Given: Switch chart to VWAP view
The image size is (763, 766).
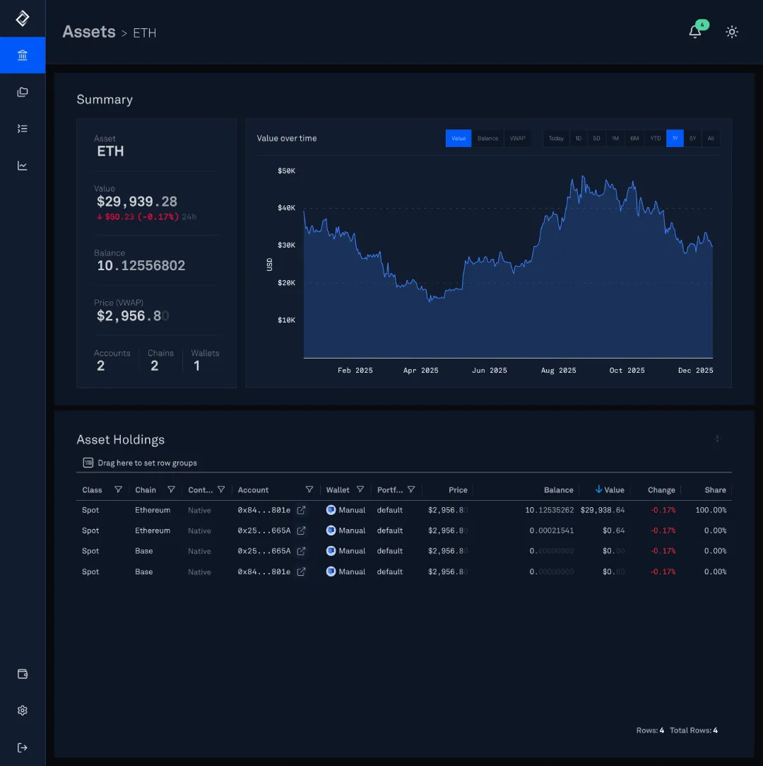Looking at the screenshot, I should coord(518,138).
